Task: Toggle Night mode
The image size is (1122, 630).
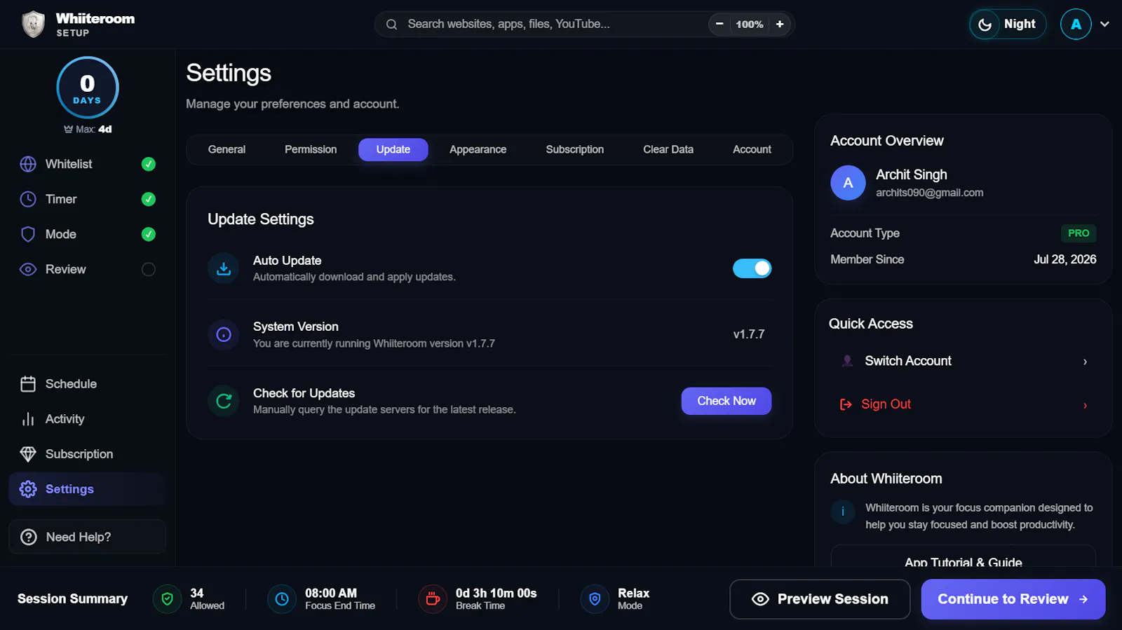Action: coord(1008,25)
